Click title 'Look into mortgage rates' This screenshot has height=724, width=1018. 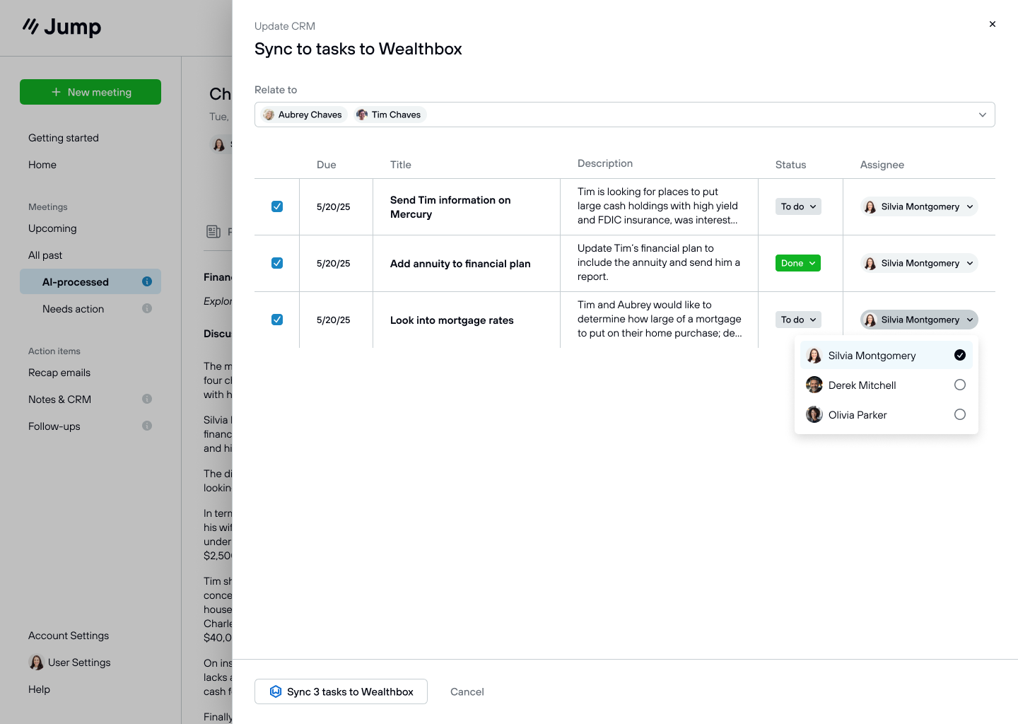coord(452,320)
